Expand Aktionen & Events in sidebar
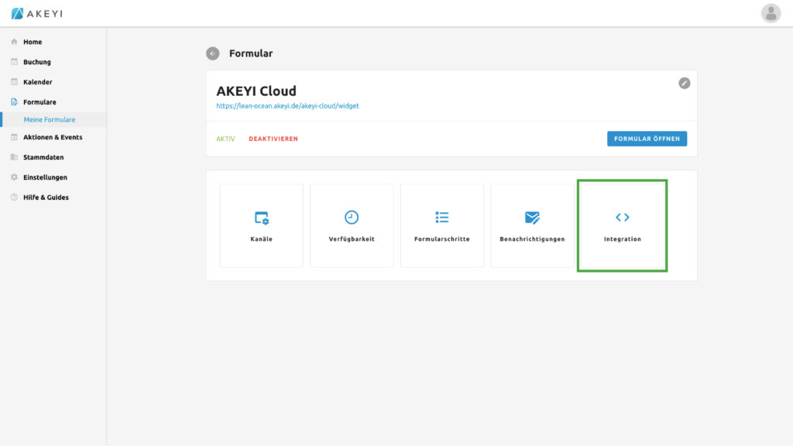The width and height of the screenshot is (793, 446). 52,137
